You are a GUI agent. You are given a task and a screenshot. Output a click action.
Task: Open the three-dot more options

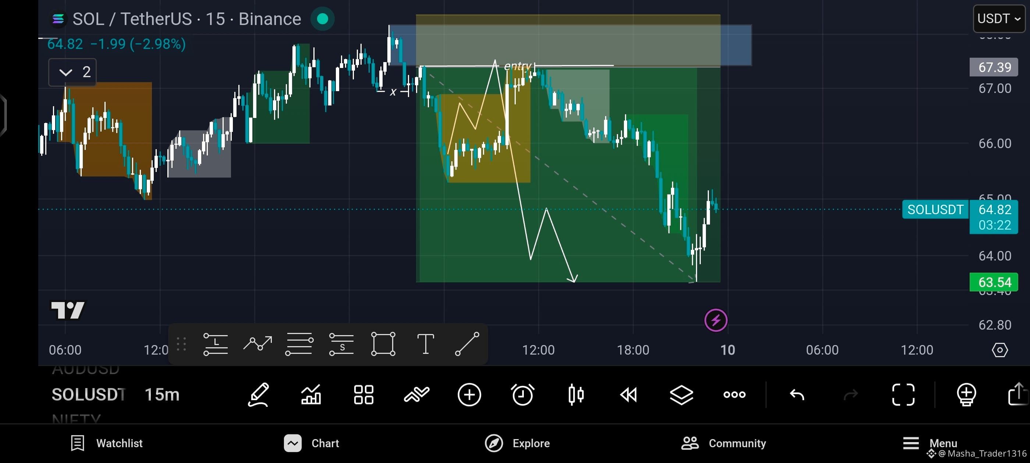[734, 395]
